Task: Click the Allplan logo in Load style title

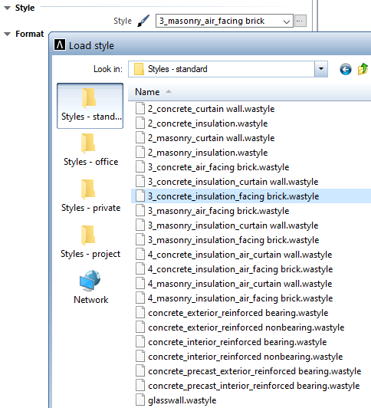Action: tap(60, 45)
